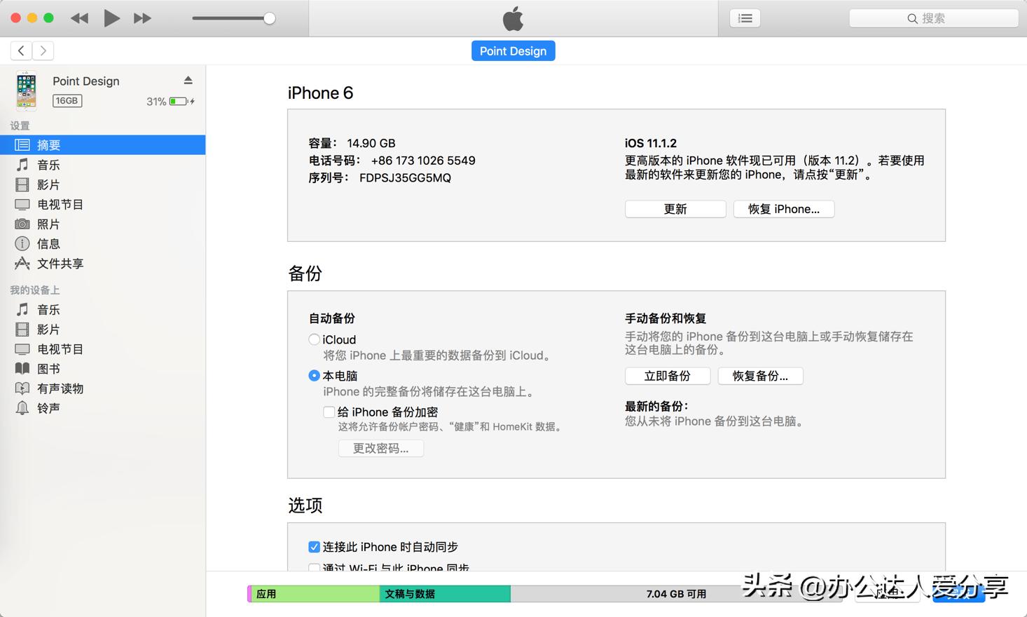Select the iCloud automatic backup option
The width and height of the screenshot is (1027, 617).
click(314, 339)
